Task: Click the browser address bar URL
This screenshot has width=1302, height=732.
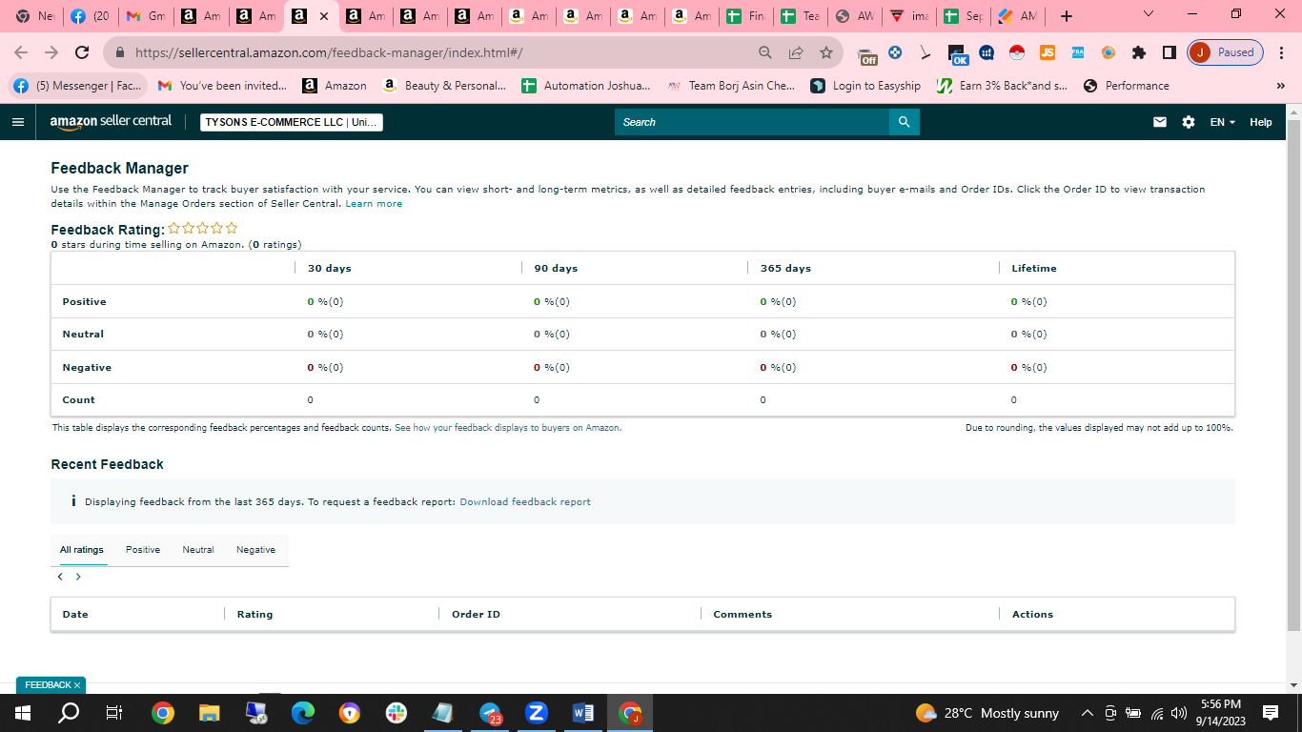Action: coord(329,52)
